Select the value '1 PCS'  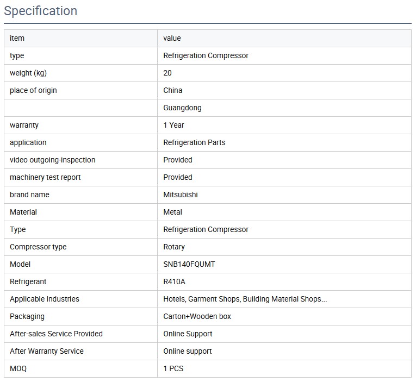coord(173,369)
